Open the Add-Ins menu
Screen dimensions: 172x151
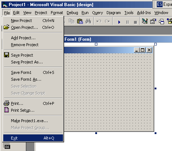coord(144,13)
